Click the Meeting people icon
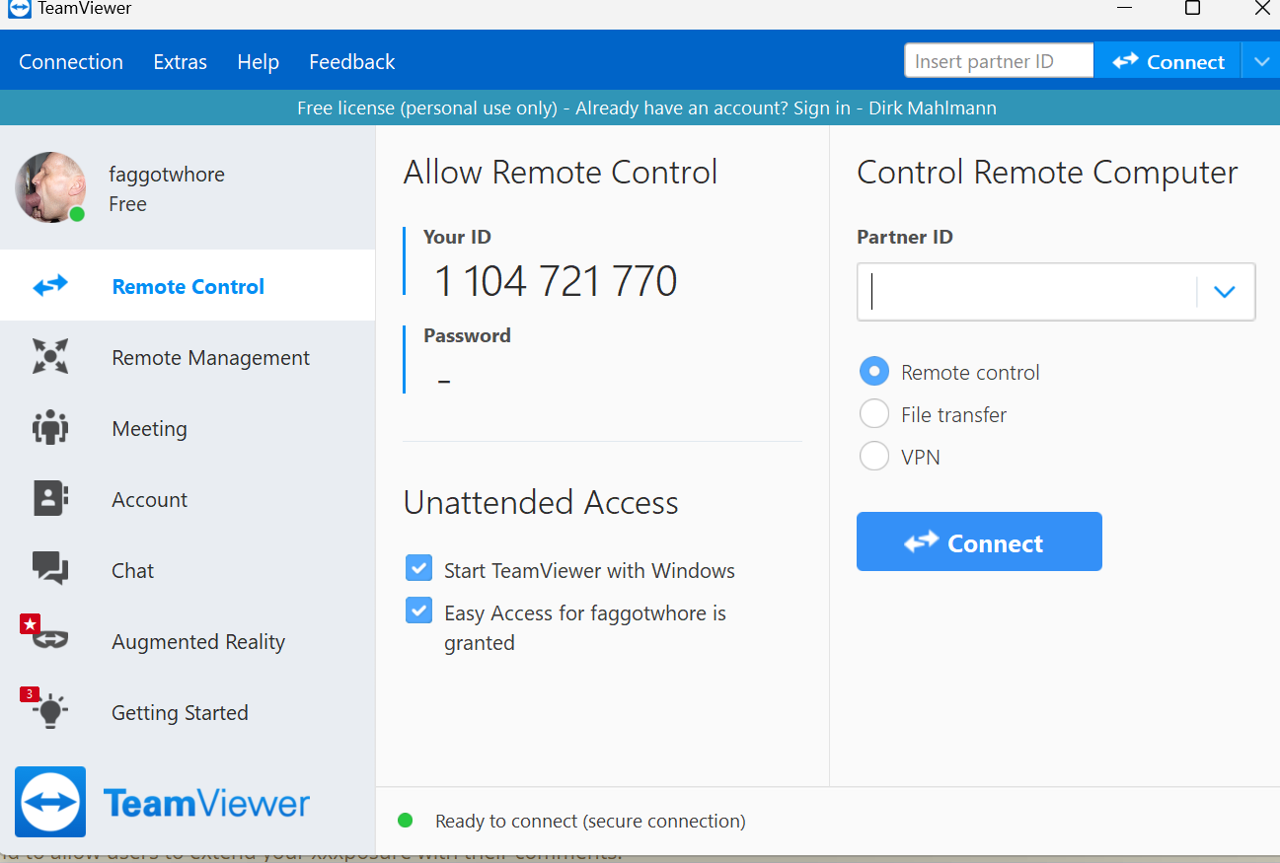This screenshot has width=1280, height=863. coord(50,428)
